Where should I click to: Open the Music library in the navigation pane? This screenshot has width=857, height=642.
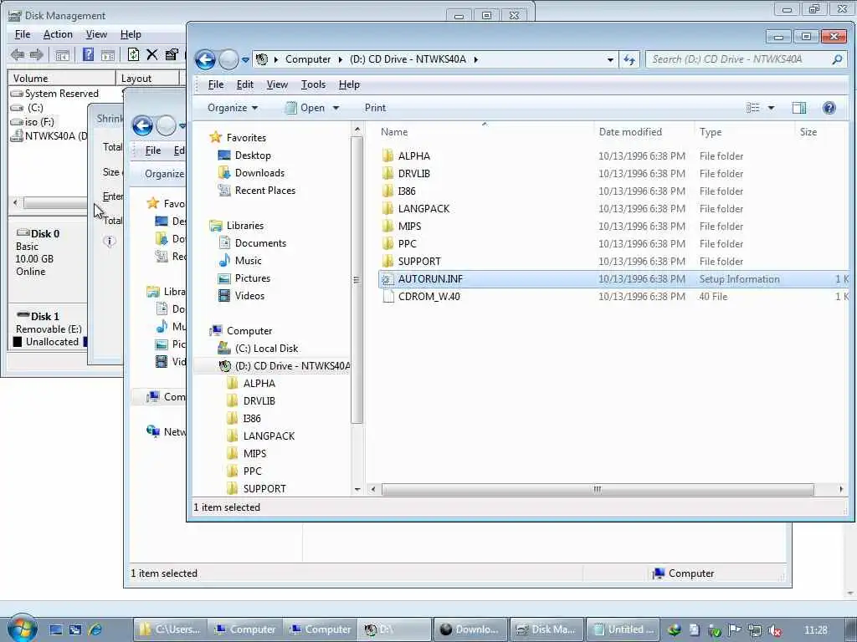coord(248,261)
